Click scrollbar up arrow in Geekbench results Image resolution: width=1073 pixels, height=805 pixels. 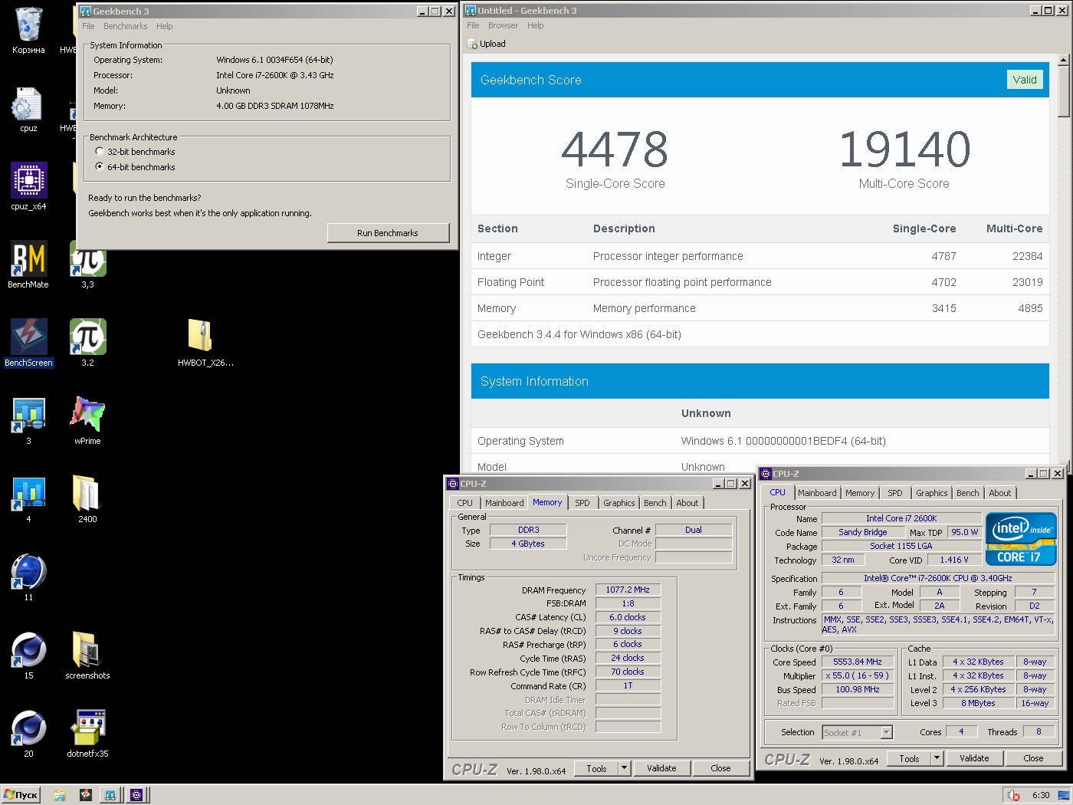(x=1064, y=59)
